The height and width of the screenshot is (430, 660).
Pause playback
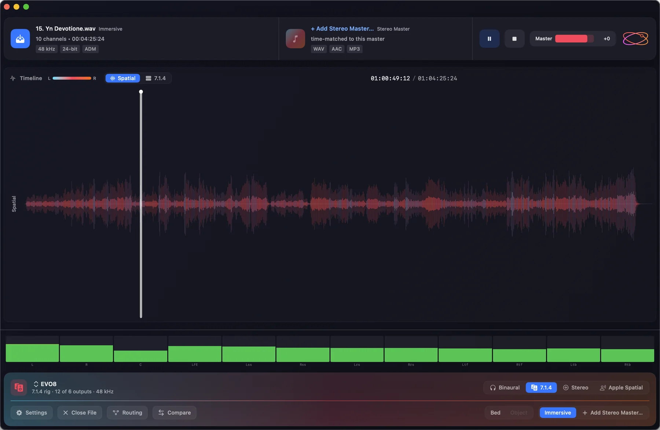[489, 38]
